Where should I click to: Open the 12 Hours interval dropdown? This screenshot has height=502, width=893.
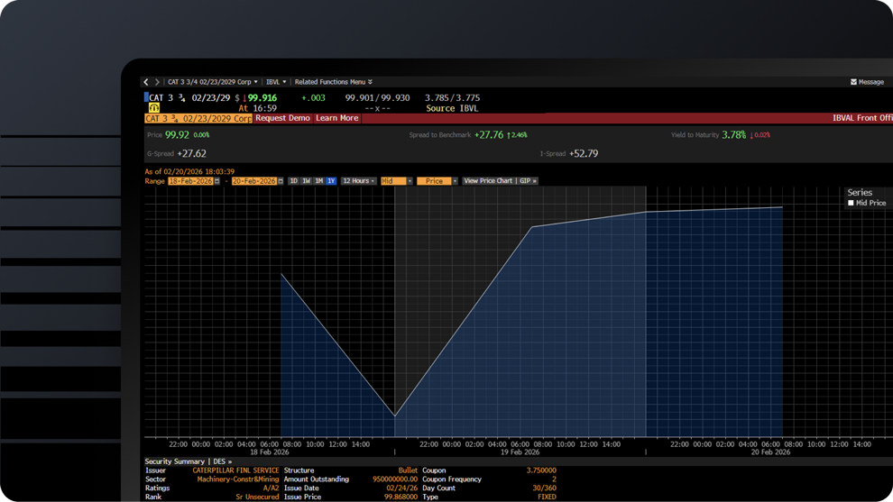coord(358,181)
